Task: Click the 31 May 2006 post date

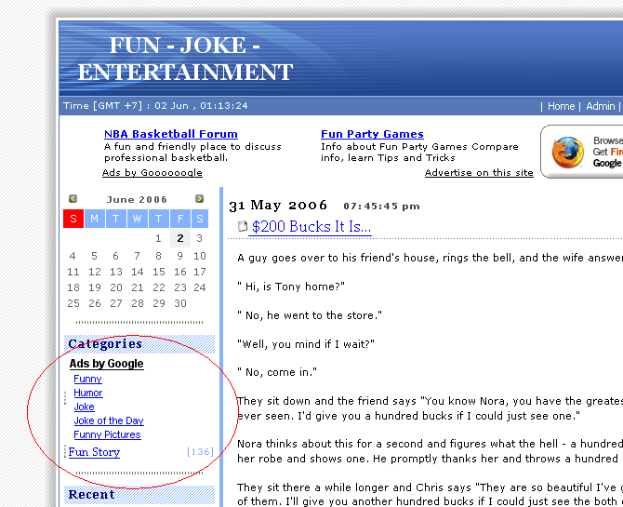Action: click(x=278, y=206)
